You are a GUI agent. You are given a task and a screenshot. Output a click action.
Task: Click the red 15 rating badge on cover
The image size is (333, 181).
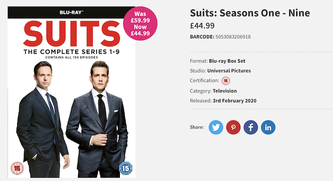(17, 168)
